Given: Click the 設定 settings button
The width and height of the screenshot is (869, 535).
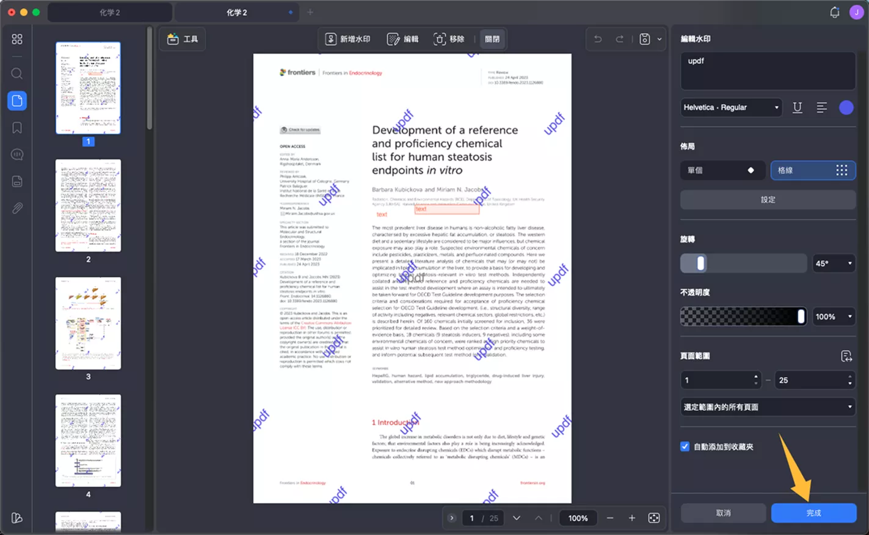Looking at the screenshot, I should coord(768,200).
